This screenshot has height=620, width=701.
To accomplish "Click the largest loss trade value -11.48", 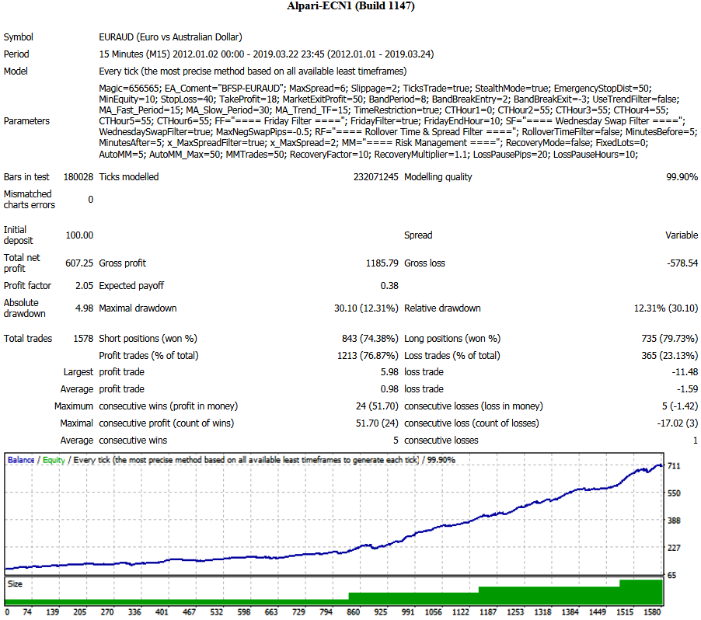I will 685,372.
